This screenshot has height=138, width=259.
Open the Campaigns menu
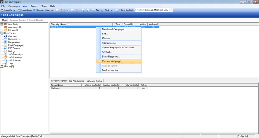point(14,6)
